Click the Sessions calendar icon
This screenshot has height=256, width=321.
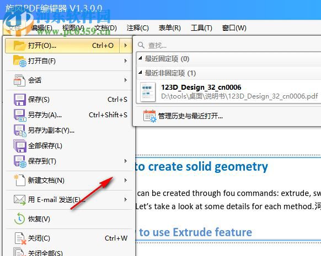click(x=19, y=80)
